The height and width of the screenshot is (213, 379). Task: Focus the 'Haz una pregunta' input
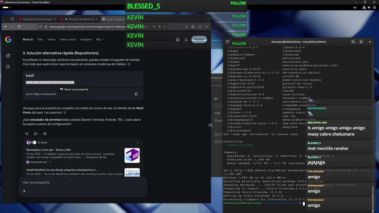coord(83,183)
